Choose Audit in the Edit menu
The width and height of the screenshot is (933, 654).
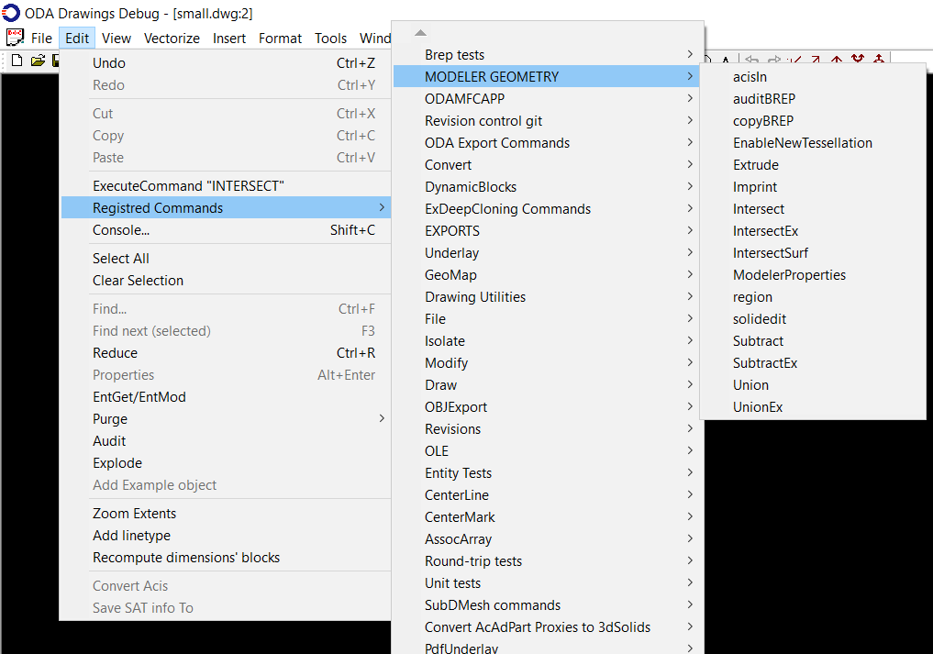(x=226, y=441)
